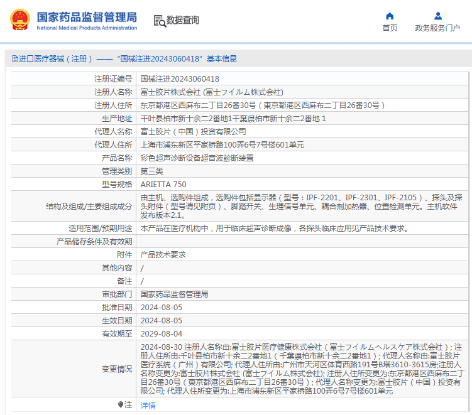Click the 第三类 management category value
Image resolution: width=472 pixels, height=415 pixels.
151,171
